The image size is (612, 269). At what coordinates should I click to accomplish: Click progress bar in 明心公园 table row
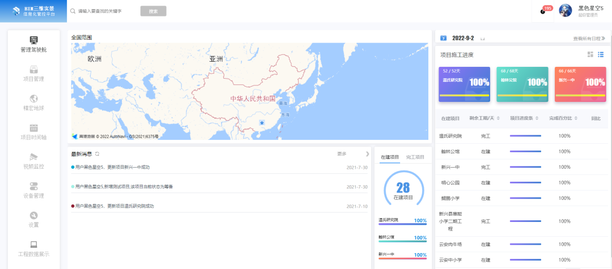525,182
